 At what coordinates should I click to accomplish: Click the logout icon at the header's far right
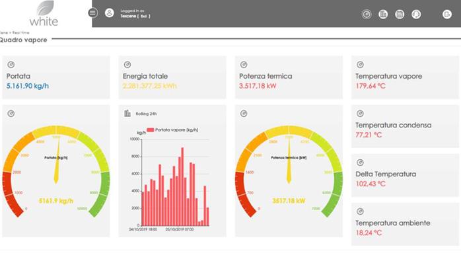click(447, 14)
